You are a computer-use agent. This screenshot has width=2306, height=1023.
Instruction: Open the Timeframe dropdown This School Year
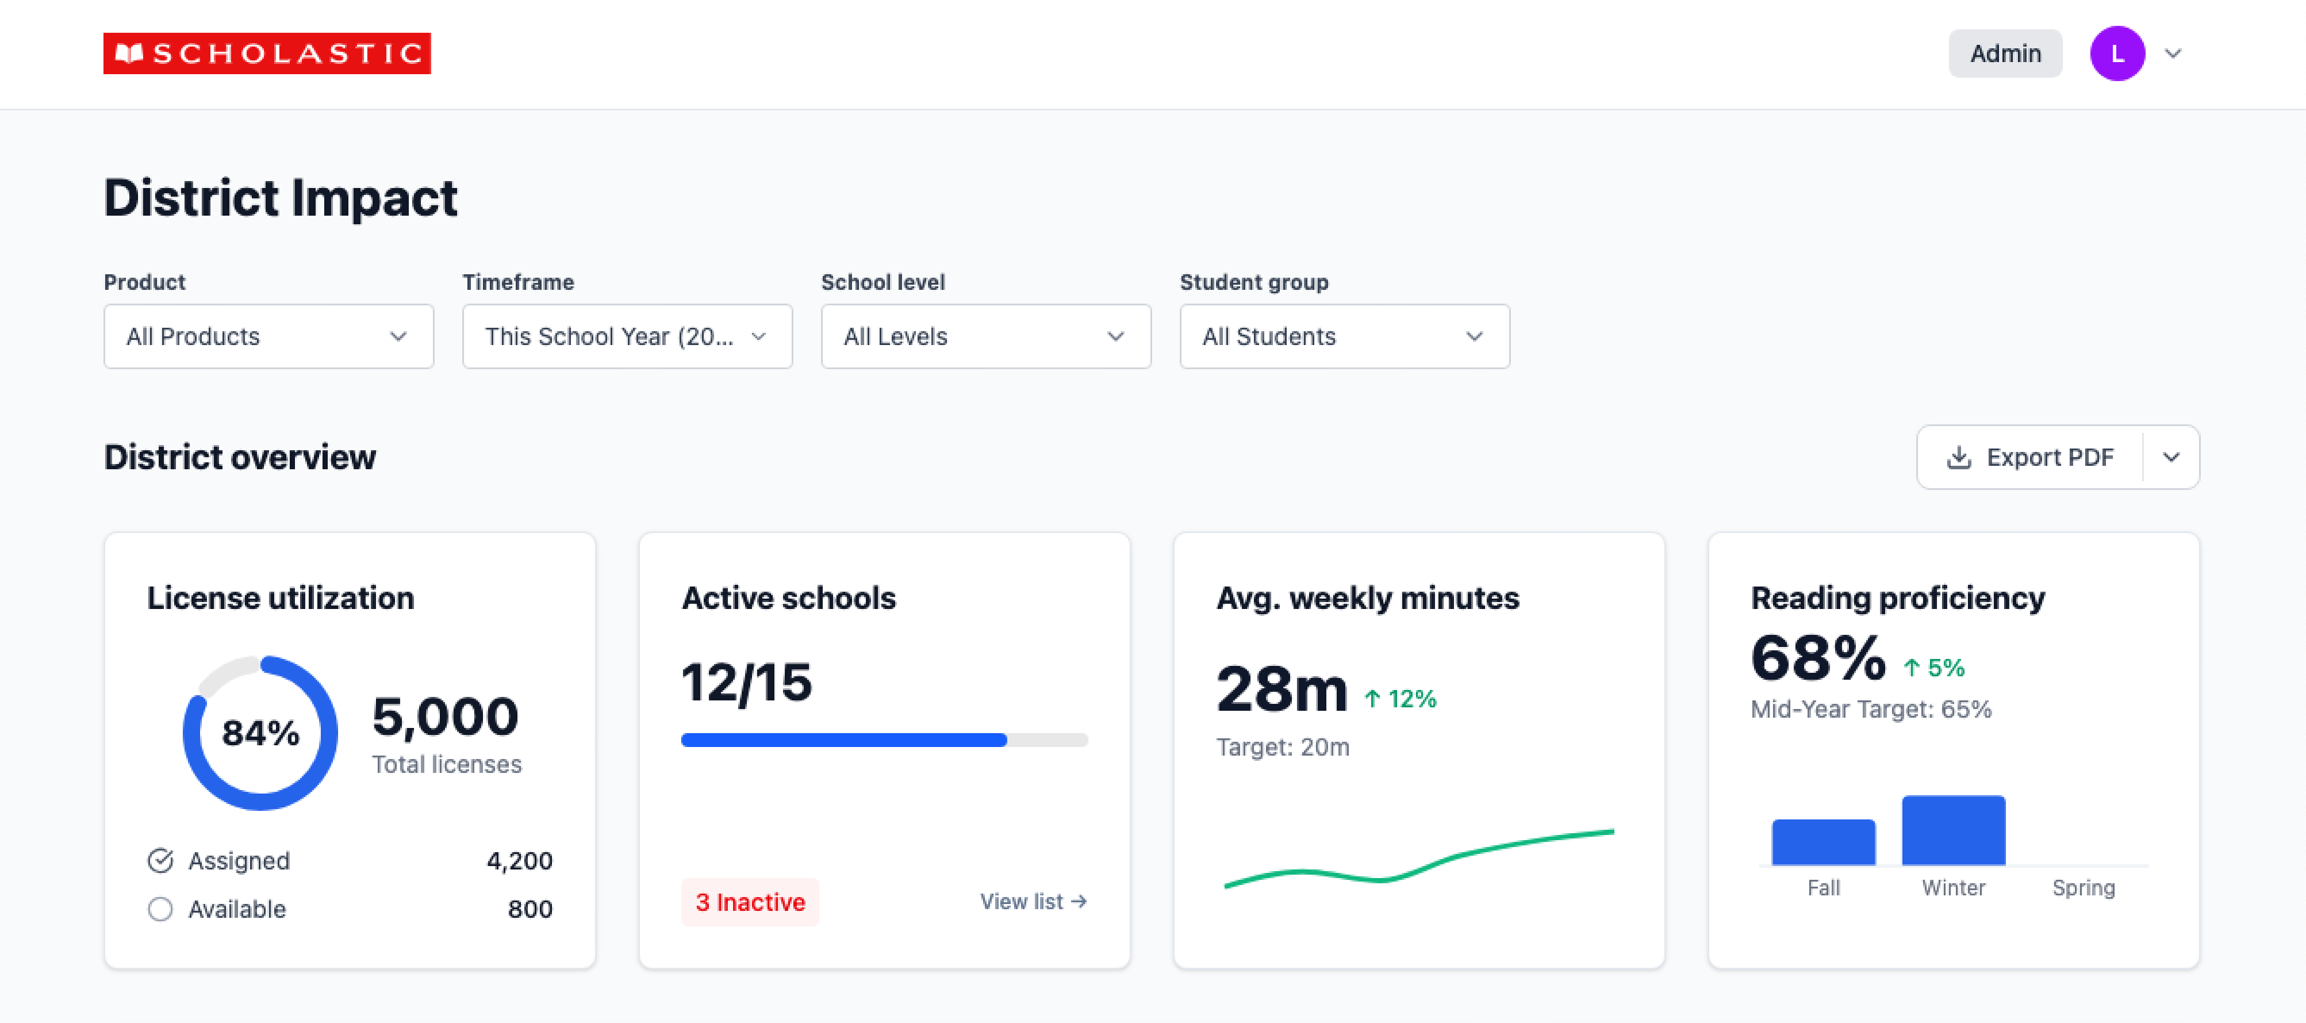[627, 336]
